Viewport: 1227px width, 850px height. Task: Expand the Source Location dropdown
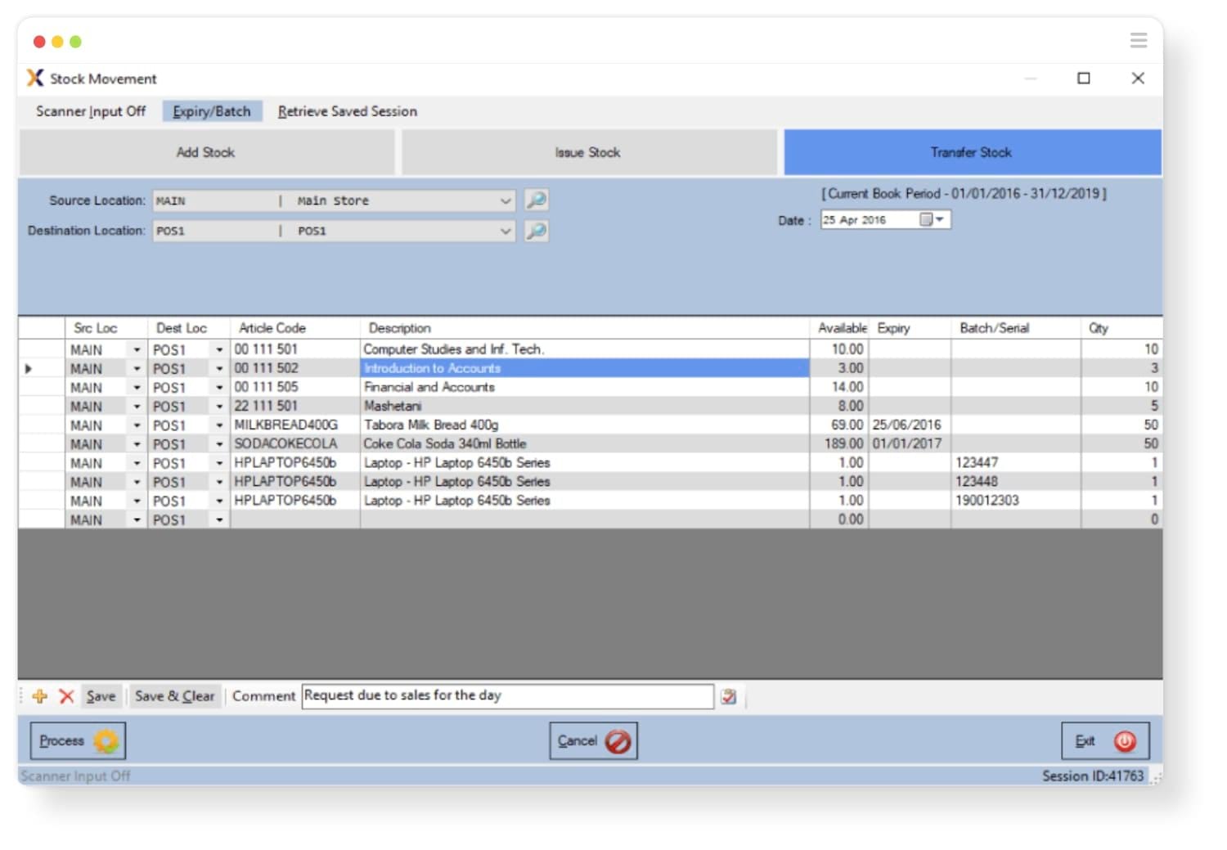point(506,200)
